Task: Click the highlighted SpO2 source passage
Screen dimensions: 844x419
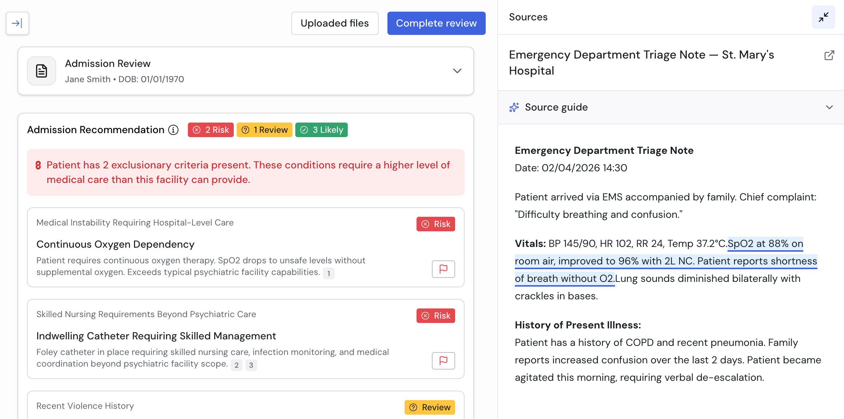Action: click(666, 261)
